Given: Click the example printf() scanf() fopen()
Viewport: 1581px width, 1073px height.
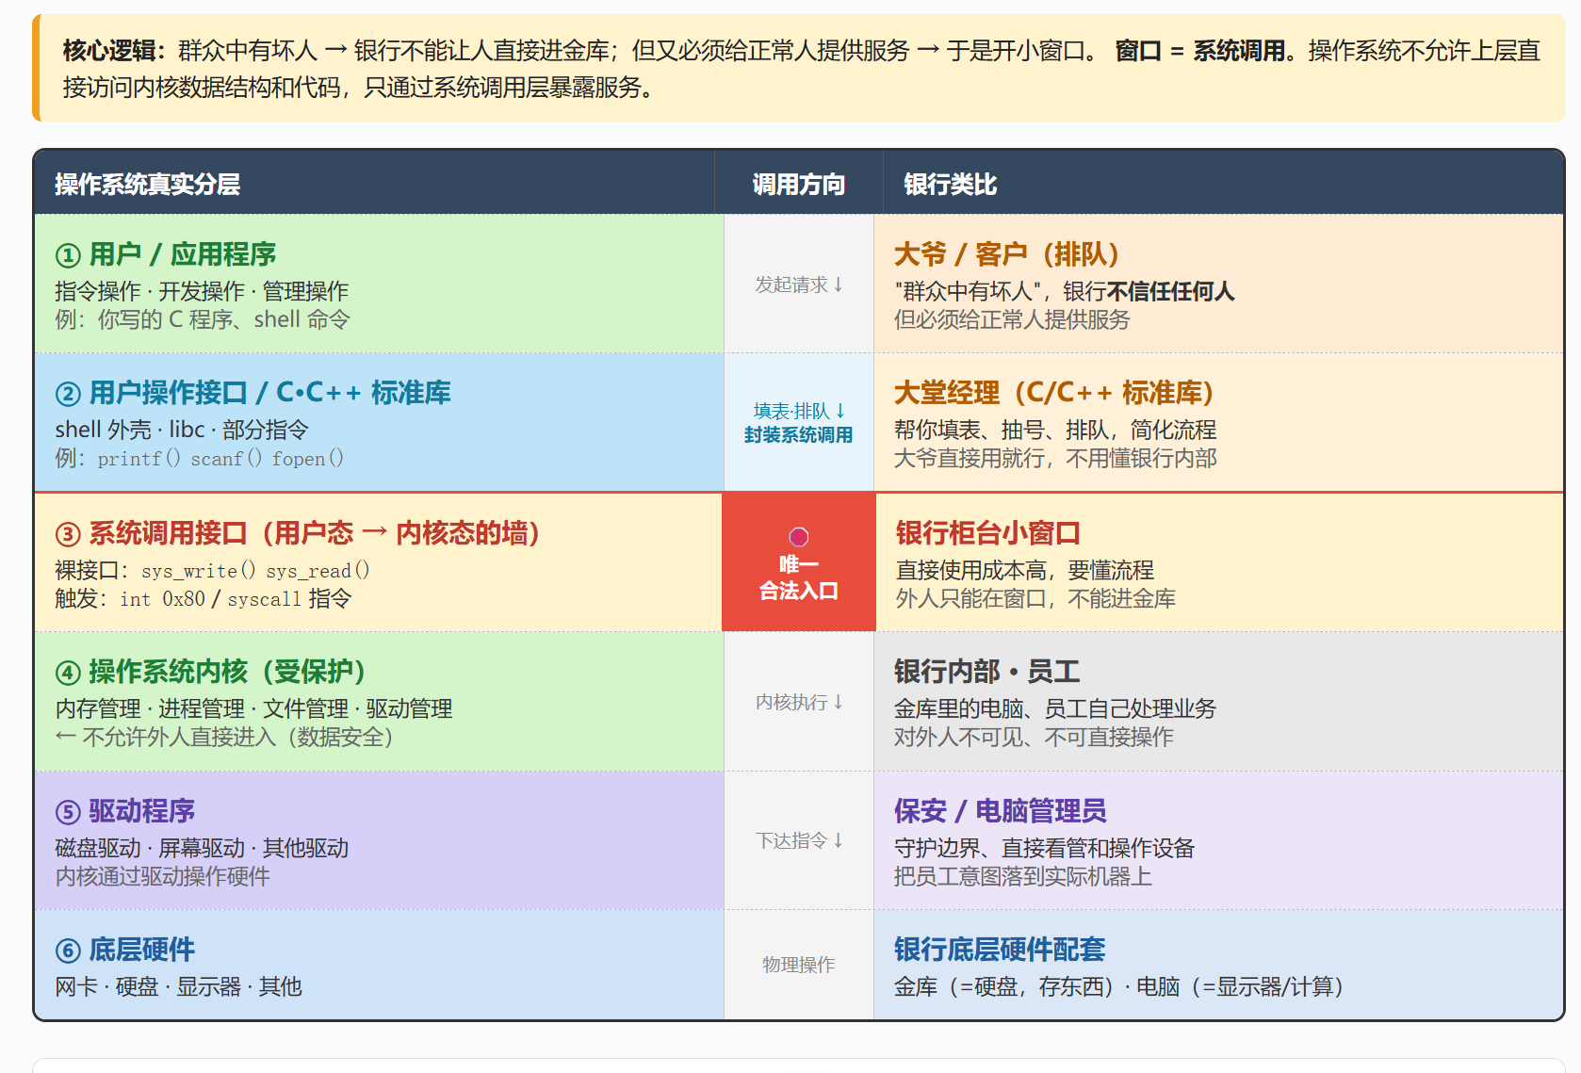Looking at the screenshot, I should click(220, 458).
